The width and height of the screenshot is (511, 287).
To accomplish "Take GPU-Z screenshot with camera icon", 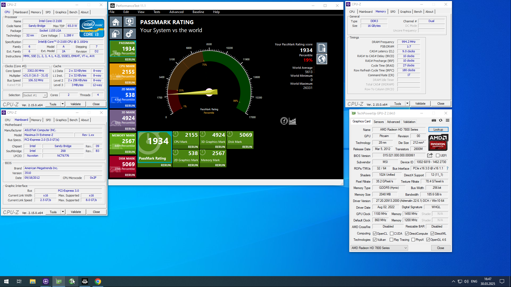I will (434, 120).
